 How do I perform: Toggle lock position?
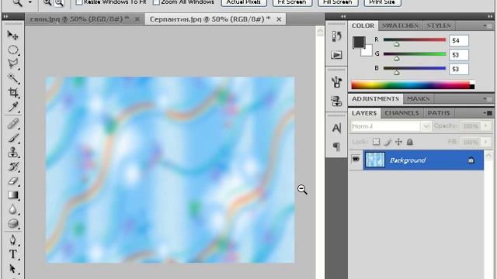coord(398,142)
